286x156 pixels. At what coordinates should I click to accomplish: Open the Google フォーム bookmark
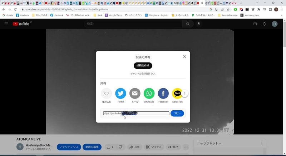pyautogui.click(x=113, y=15)
